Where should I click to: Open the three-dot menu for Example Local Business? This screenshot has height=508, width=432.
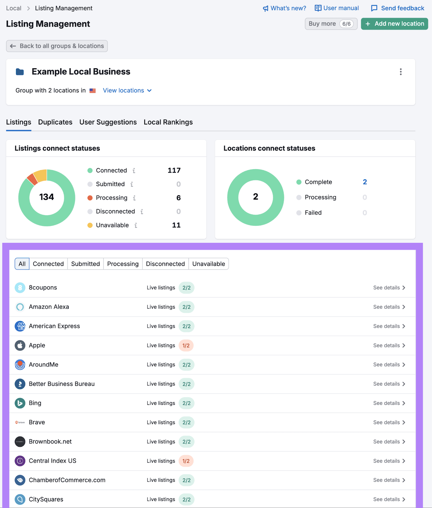pyautogui.click(x=401, y=72)
